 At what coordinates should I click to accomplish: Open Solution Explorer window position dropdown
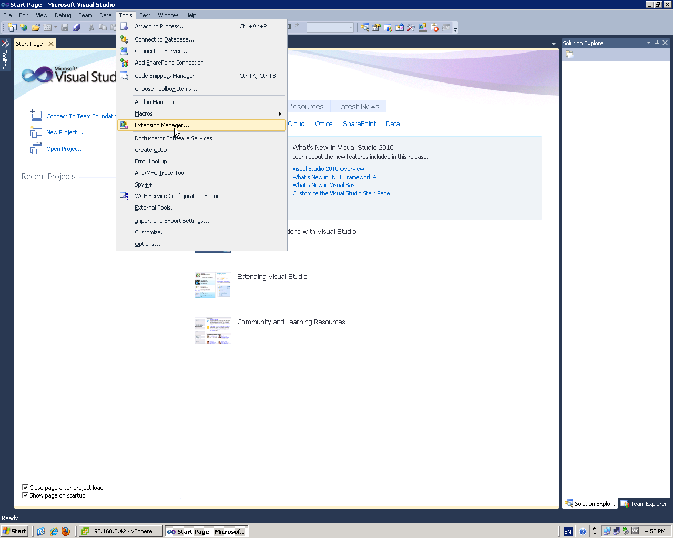(x=649, y=43)
